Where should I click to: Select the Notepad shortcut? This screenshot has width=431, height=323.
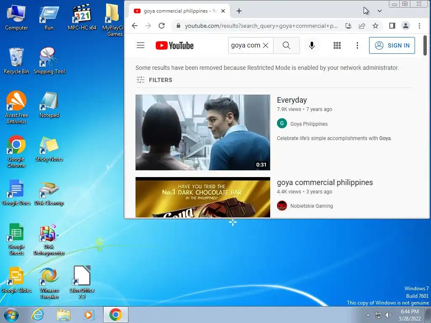pyautogui.click(x=49, y=105)
